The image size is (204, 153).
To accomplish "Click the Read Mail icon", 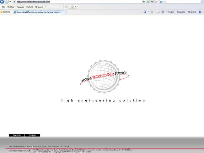I will coord(158,12).
